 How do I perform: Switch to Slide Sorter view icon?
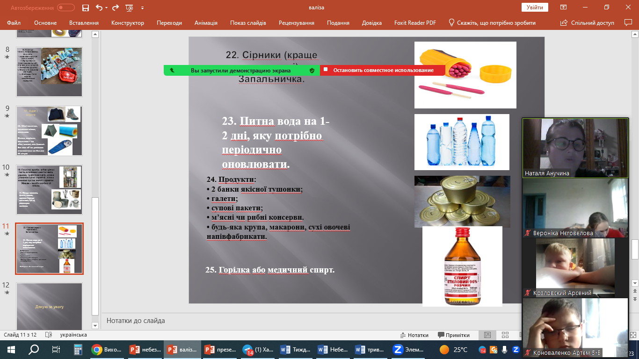tap(505, 335)
